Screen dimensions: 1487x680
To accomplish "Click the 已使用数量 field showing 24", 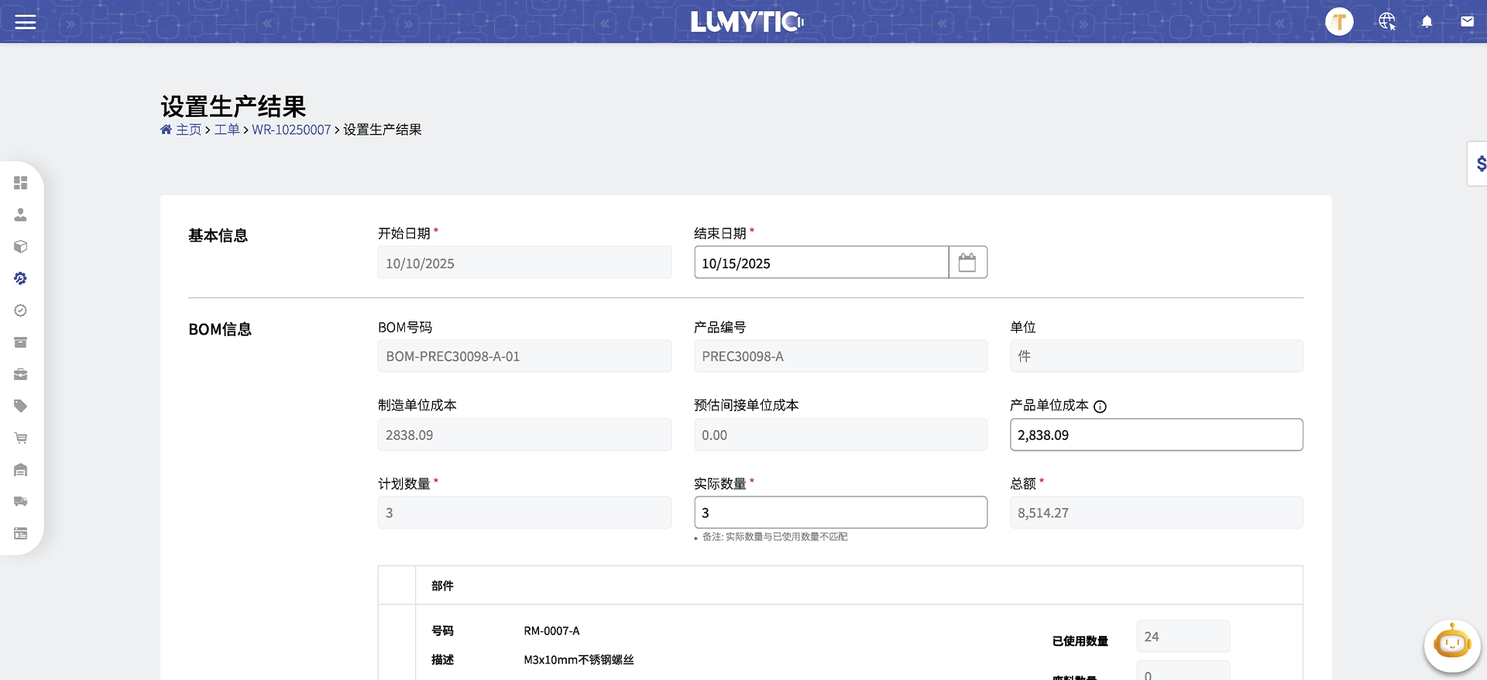I will click(1183, 637).
